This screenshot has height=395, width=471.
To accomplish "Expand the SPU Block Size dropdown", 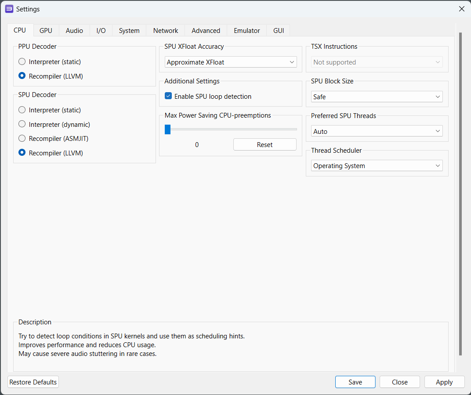I will point(377,97).
